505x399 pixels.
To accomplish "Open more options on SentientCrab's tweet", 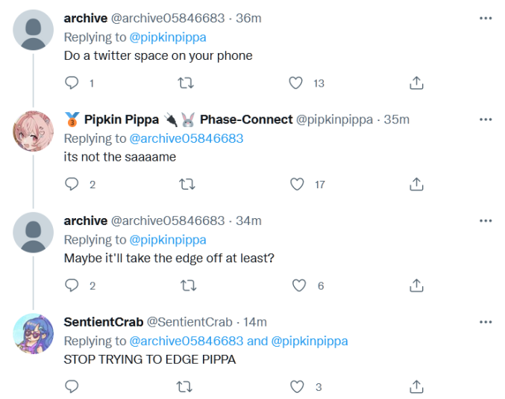I will point(486,322).
